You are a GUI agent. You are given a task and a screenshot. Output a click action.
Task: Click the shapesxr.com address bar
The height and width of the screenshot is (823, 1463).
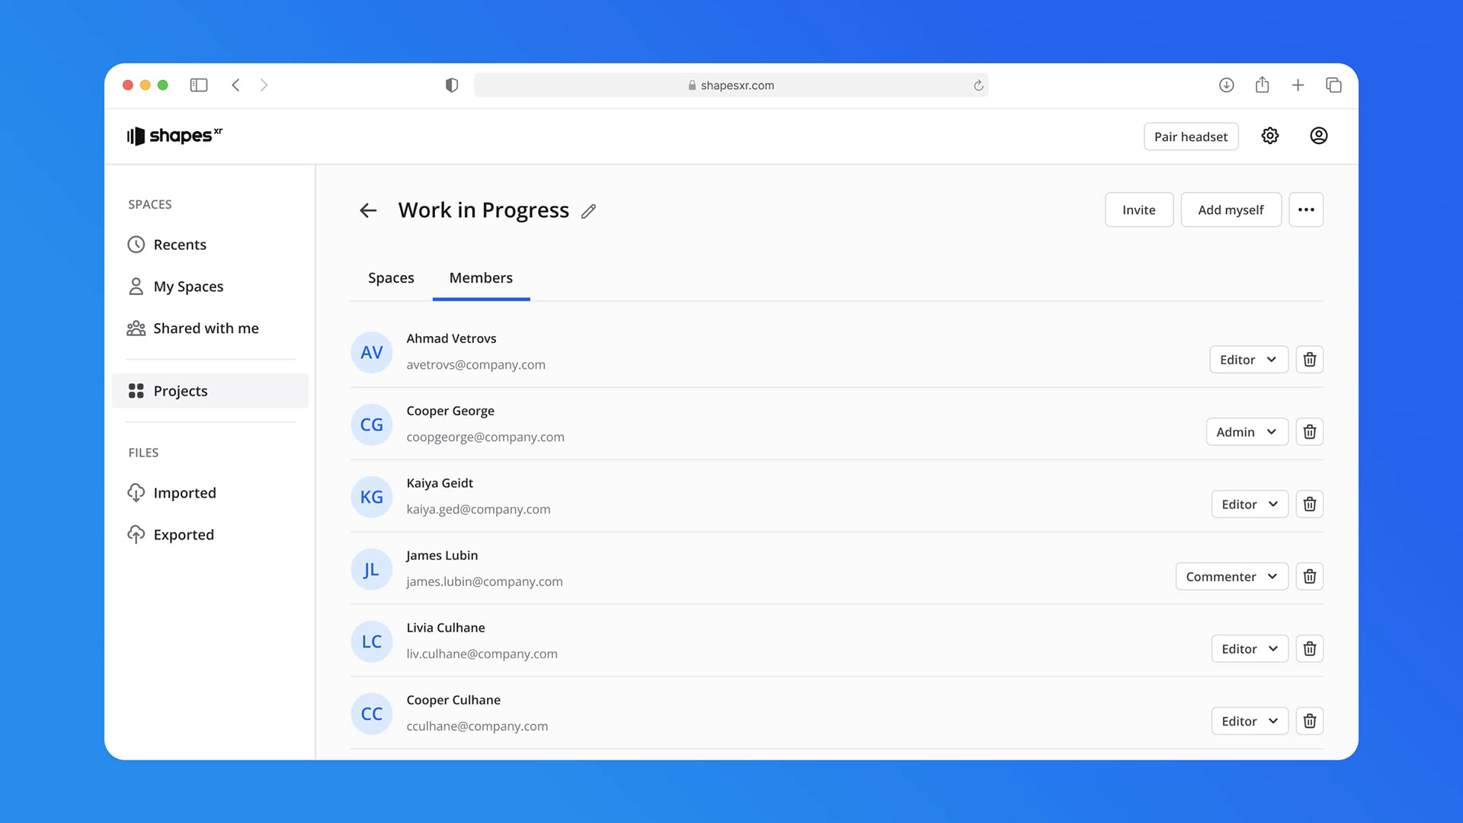(731, 85)
